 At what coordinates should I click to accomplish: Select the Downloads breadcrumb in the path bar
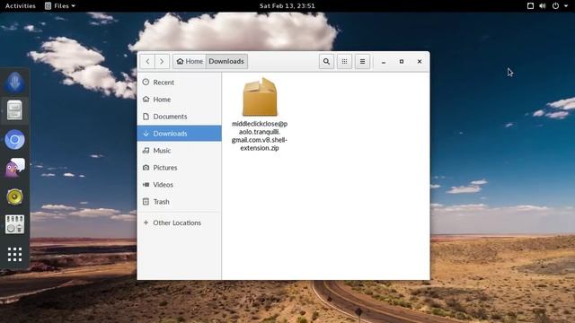pos(226,62)
